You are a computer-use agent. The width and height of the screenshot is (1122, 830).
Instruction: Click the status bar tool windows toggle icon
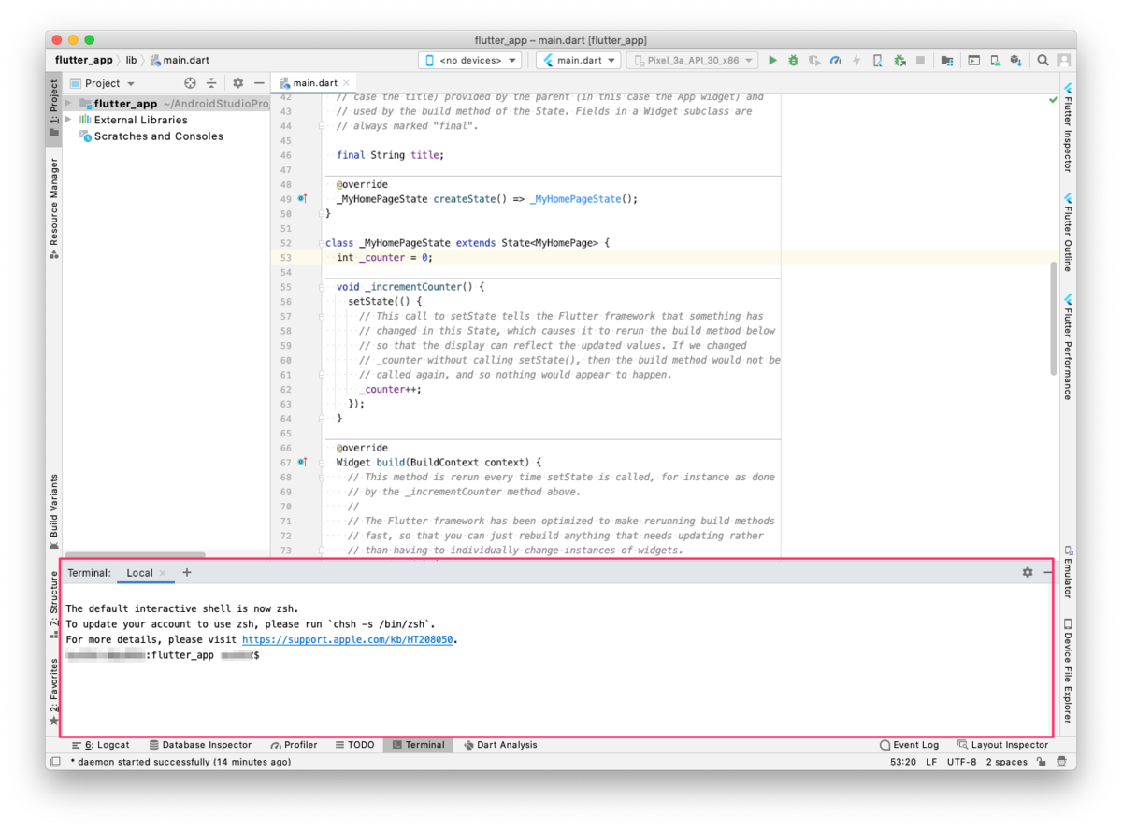[x=56, y=762]
